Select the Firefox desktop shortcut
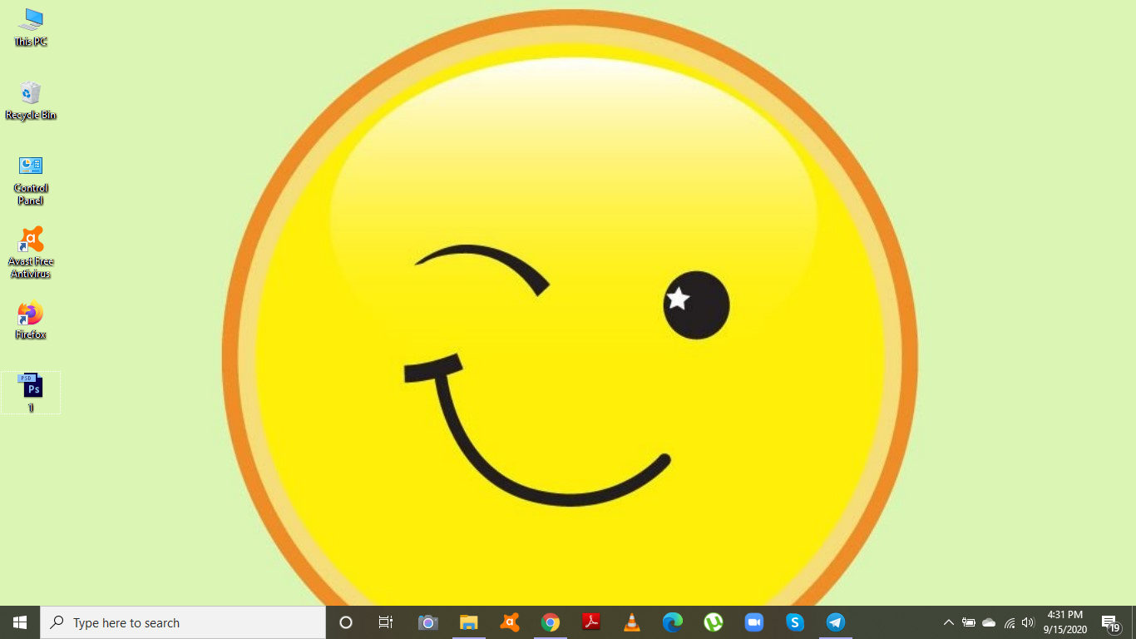 [31, 320]
